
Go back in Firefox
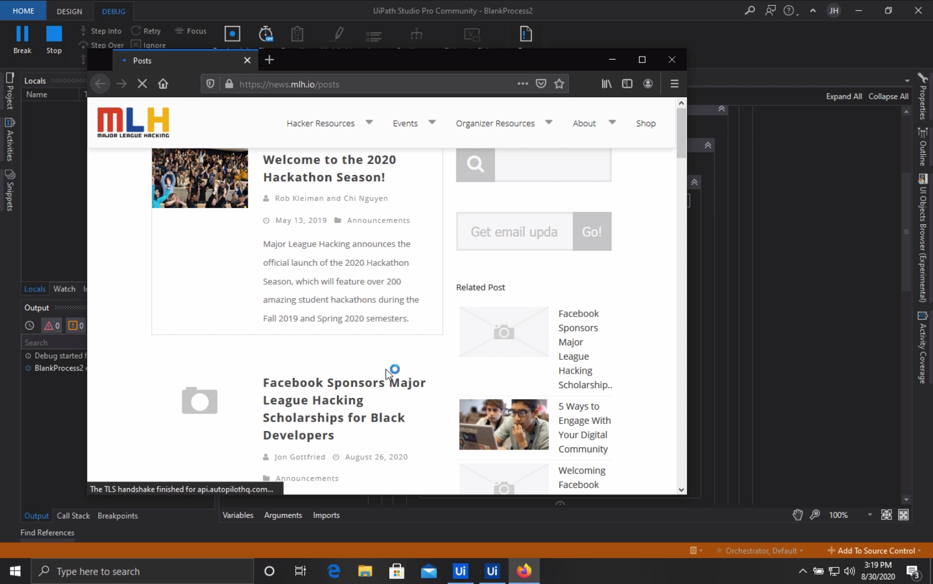coord(100,84)
